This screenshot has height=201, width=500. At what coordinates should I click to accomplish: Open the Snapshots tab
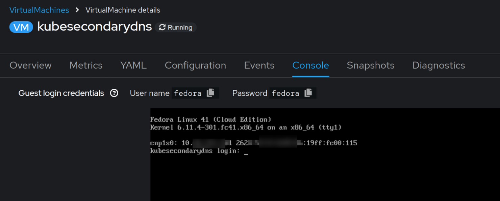(371, 65)
